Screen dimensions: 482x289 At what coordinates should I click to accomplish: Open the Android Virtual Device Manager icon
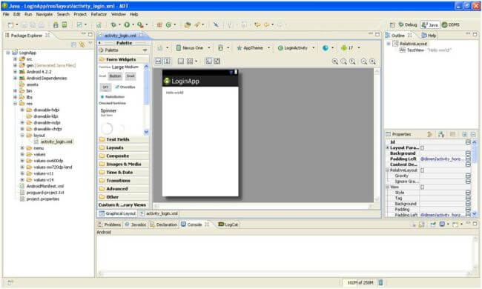[x=65, y=25]
